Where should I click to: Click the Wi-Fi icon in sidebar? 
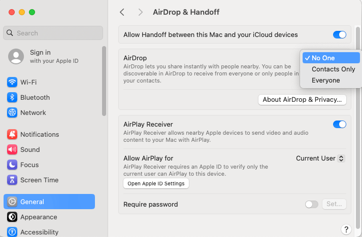pyautogui.click(x=12, y=82)
